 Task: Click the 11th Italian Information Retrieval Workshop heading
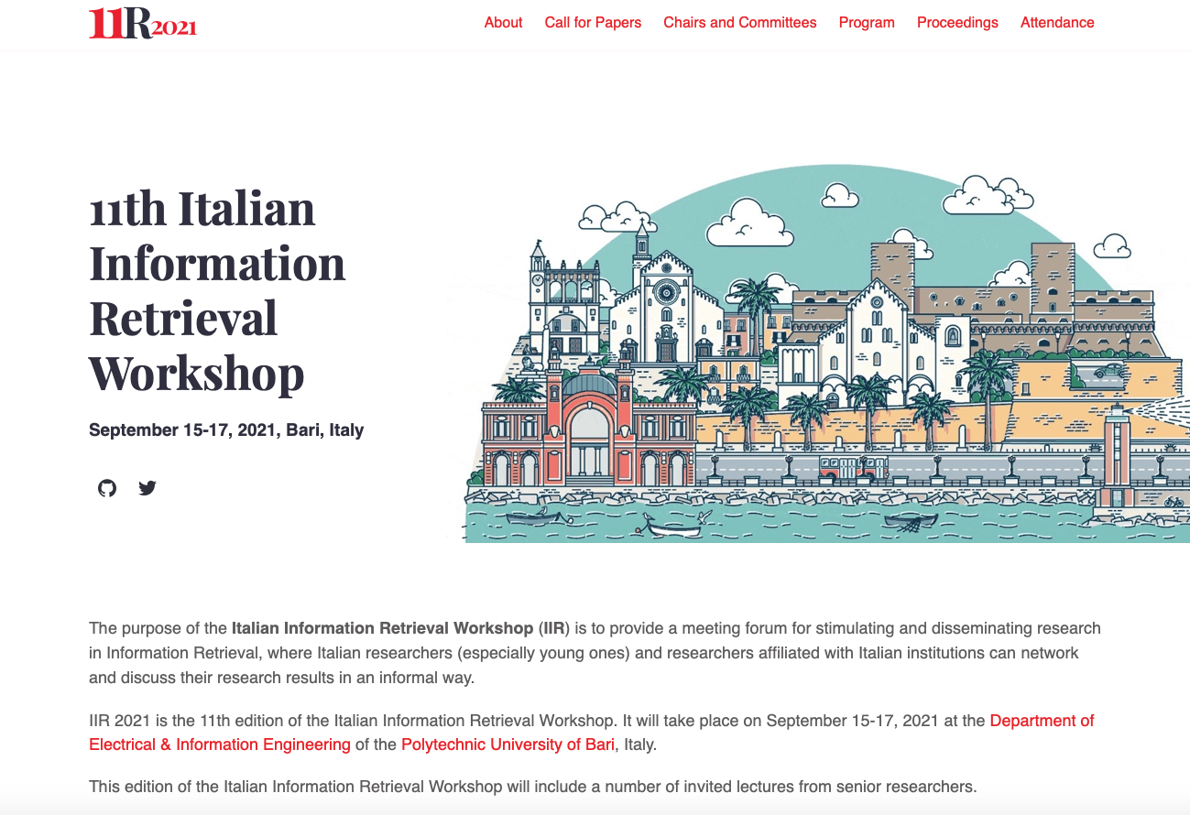tap(217, 290)
